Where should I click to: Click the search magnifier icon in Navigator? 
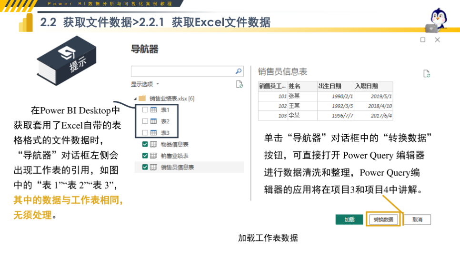239,71
